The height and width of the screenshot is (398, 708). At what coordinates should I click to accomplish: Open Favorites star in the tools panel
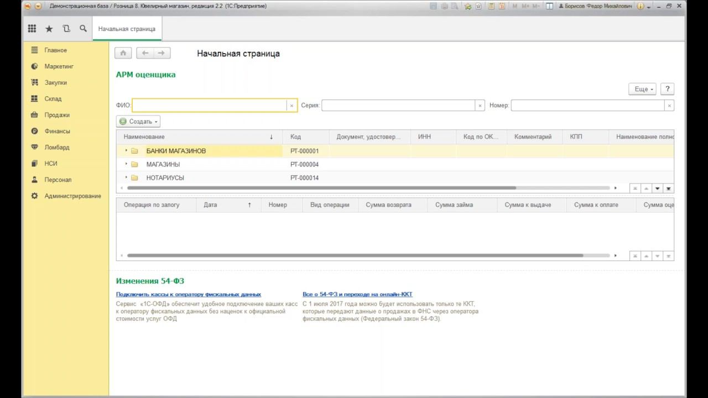click(49, 29)
